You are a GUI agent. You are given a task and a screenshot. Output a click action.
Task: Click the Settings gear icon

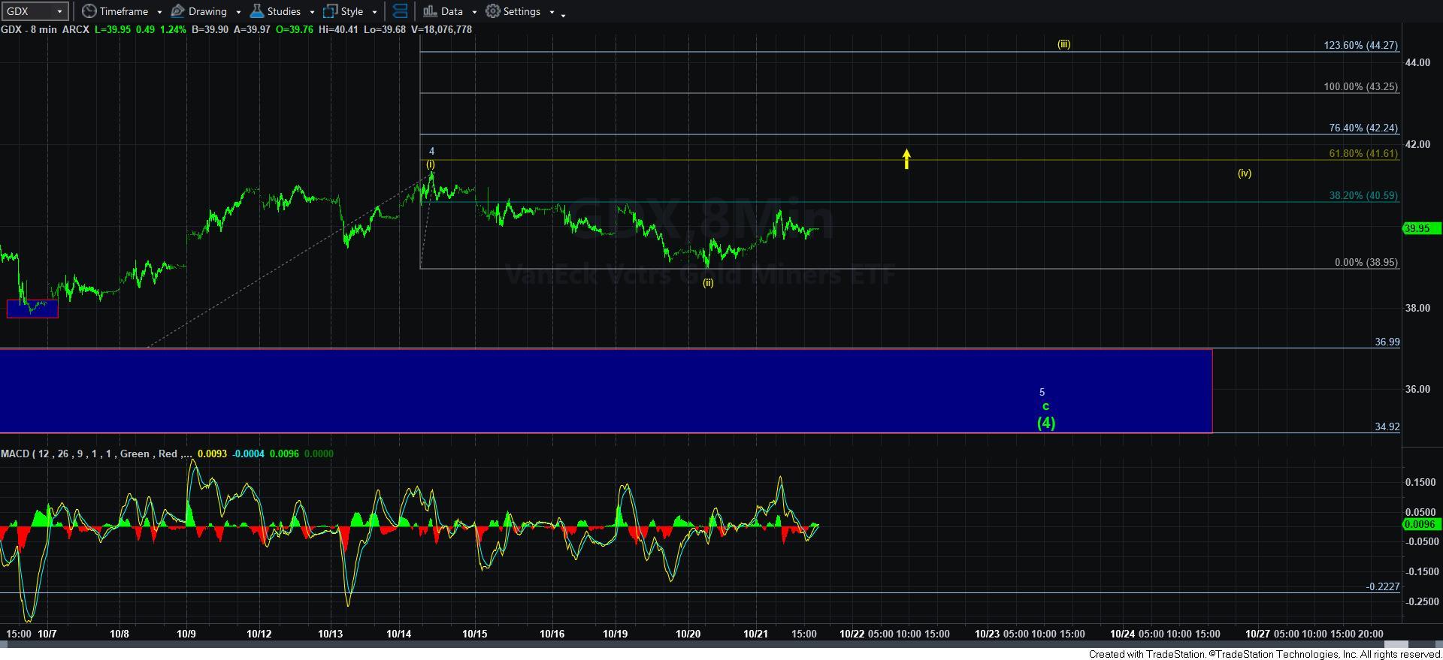493,11
